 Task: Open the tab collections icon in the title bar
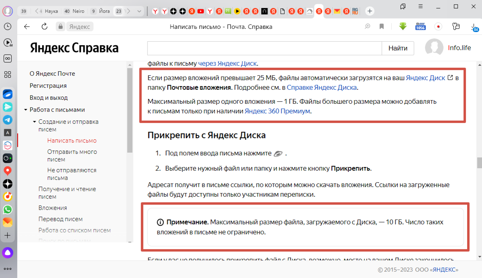coord(403,6)
